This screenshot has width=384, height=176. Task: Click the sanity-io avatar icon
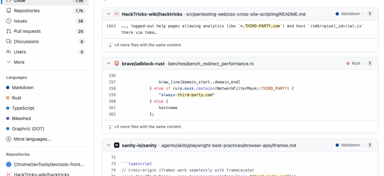[x=117, y=145]
